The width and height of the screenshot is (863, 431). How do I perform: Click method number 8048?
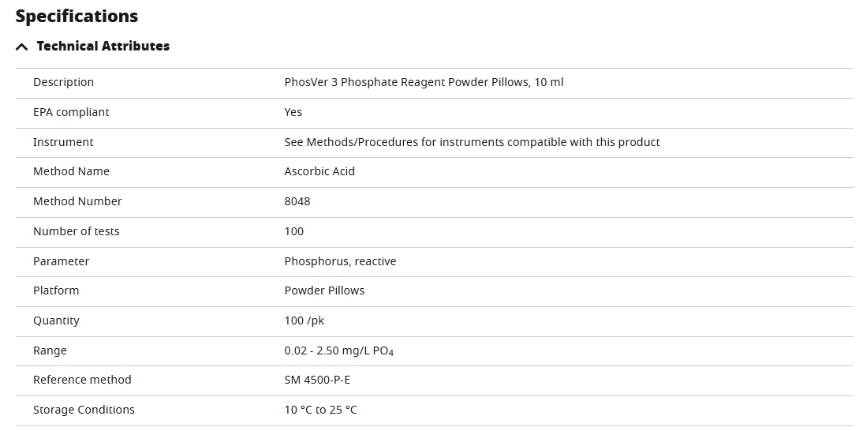pyautogui.click(x=297, y=201)
